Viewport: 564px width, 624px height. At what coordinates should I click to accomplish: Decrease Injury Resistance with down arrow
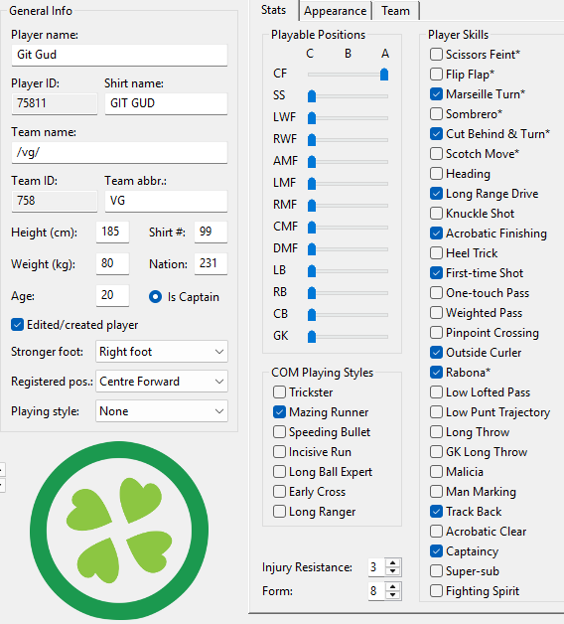tap(393, 571)
